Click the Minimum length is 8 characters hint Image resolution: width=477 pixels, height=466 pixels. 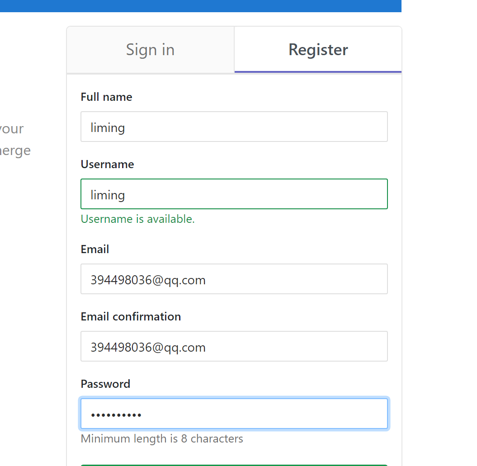point(162,438)
